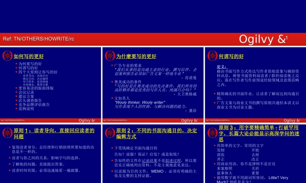Select the Ogilvy & footer logo on slide 2
The width and height of the screenshot is (306, 183).
[189, 120]
